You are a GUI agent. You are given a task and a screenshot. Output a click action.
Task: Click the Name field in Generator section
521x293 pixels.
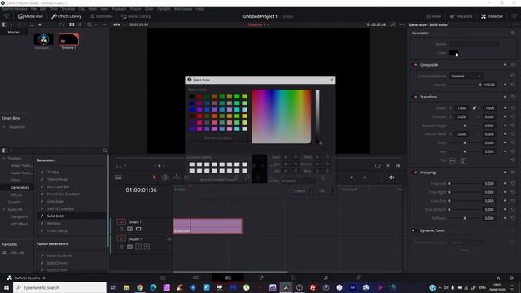pos(474,44)
